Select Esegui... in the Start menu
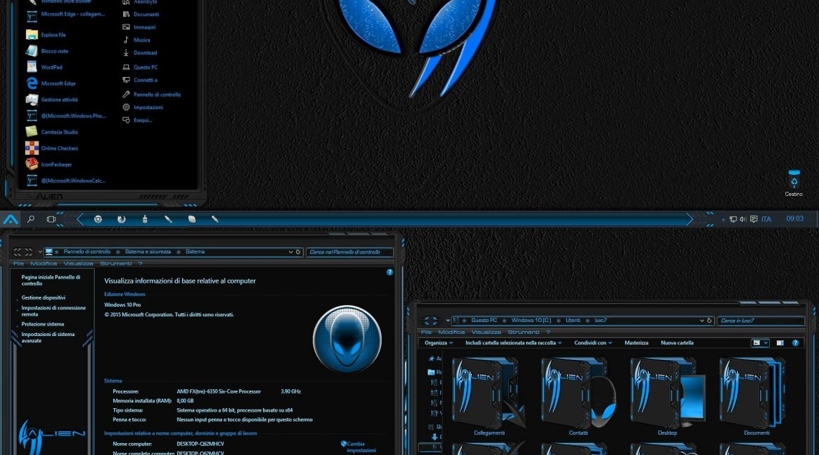This screenshot has width=819, height=455. [x=136, y=120]
